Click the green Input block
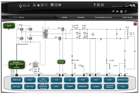139x95 pixels. 9,26
